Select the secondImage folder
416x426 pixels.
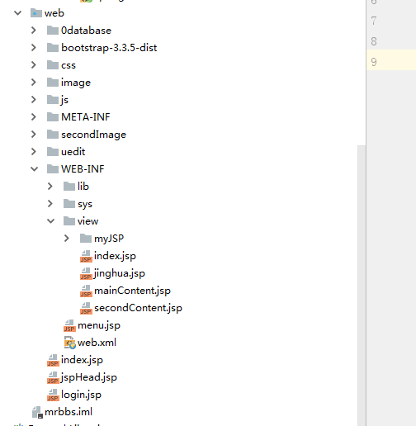[x=93, y=135]
